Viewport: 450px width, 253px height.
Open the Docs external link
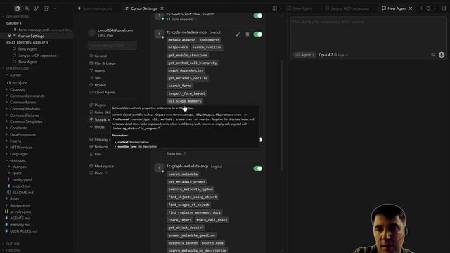(98, 173)
